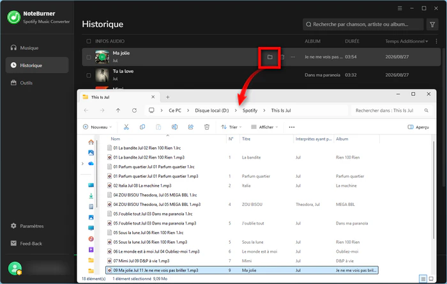Open column options three-dot menu
This screenshot has width=447, height=284.
[436, 41]
